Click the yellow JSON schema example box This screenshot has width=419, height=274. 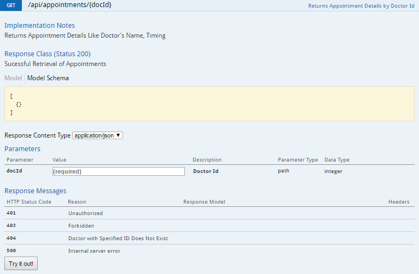209,104
